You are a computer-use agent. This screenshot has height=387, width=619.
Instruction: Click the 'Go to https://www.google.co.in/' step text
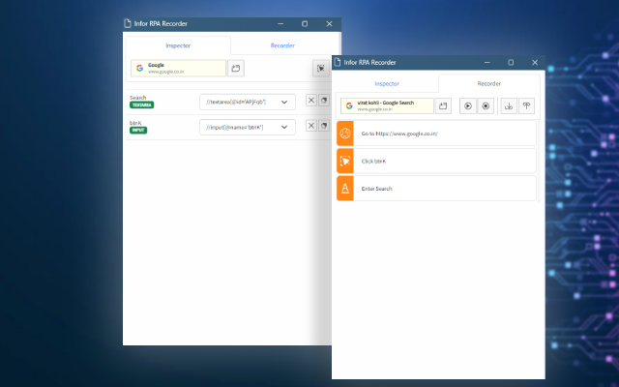399,134
